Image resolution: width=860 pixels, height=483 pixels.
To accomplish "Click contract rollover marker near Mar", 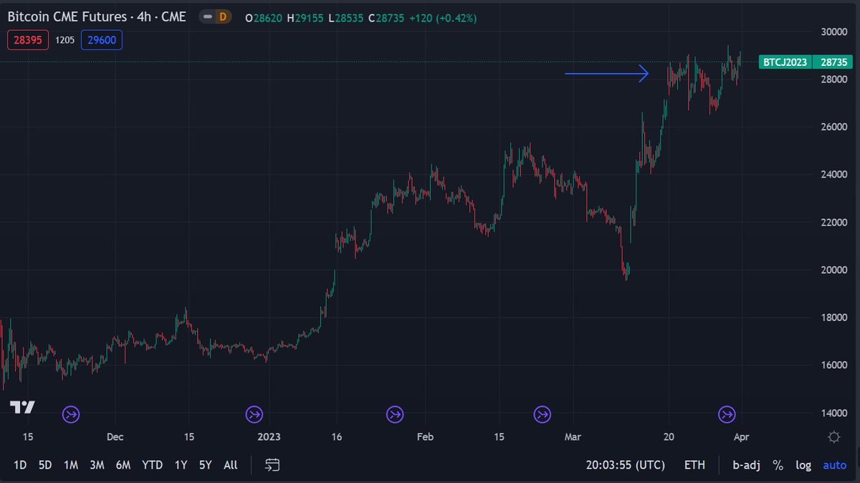I will coord(543,413).
